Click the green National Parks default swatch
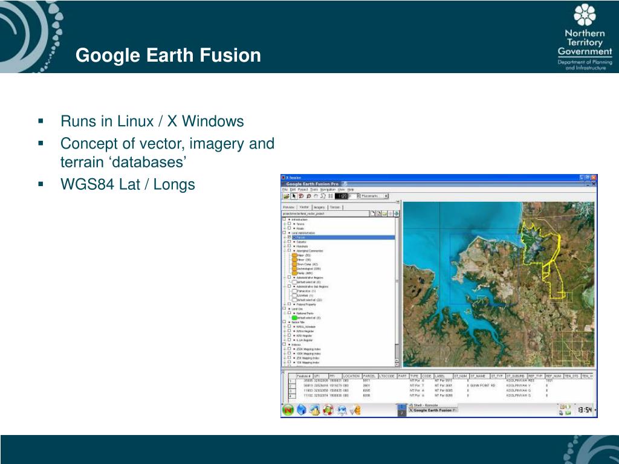The image size is (619, 464). pos(294,318)
